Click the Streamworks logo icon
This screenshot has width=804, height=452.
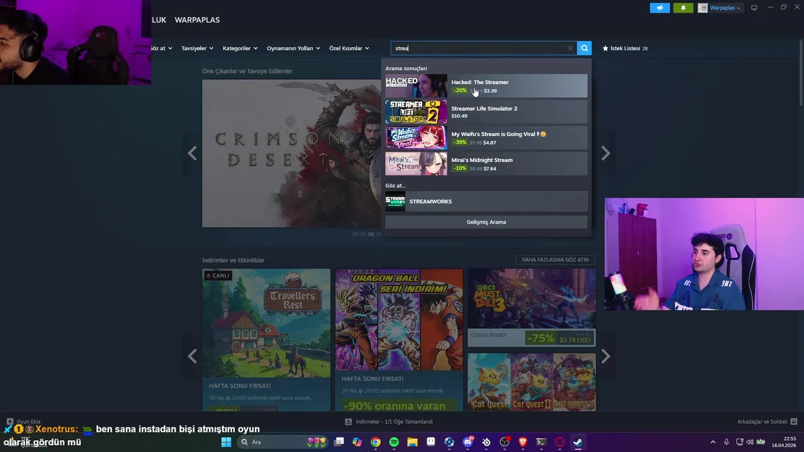point(395,202)
